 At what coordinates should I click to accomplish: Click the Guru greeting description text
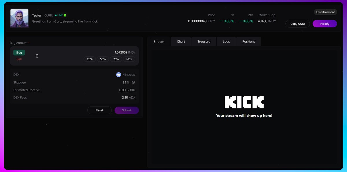click(x=65, y=21)
